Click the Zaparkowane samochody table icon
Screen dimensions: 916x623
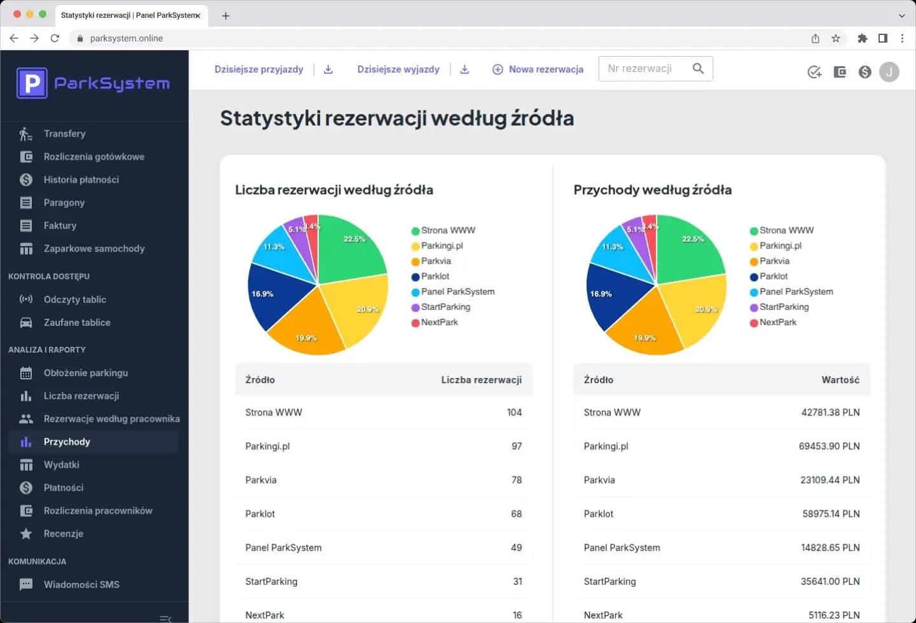[x=26, y=249]
